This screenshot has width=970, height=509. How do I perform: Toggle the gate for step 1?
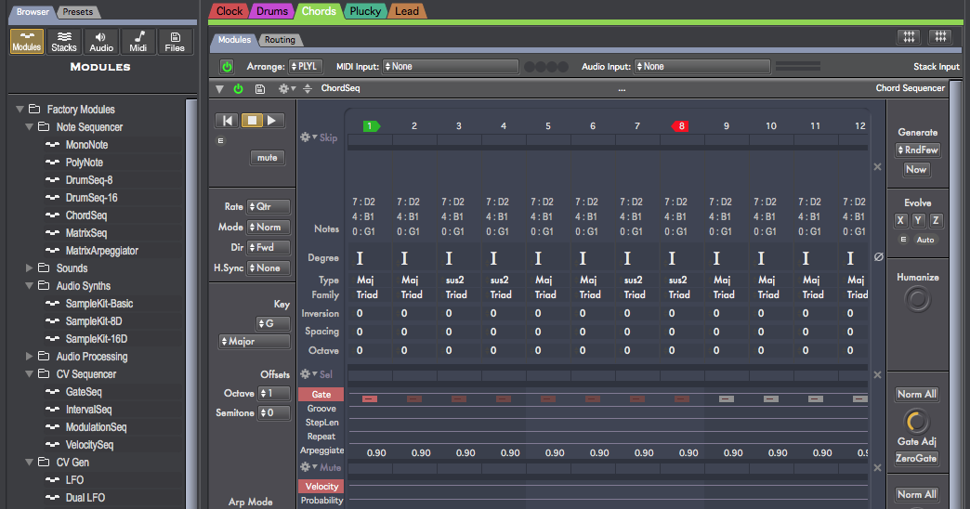click(369, 398)
